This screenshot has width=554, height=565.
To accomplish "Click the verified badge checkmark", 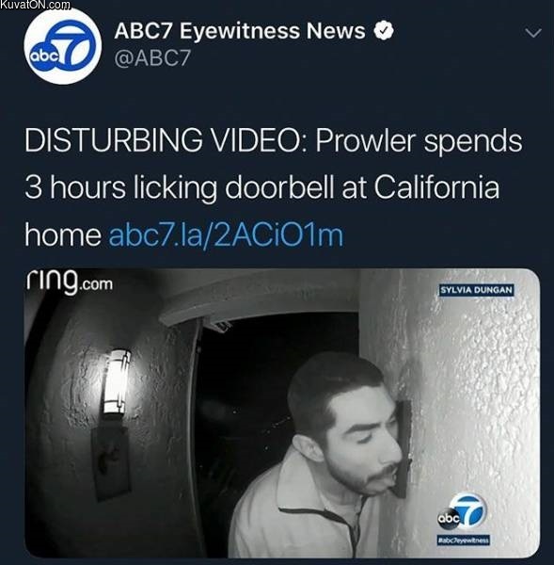I will pos(384,31).
